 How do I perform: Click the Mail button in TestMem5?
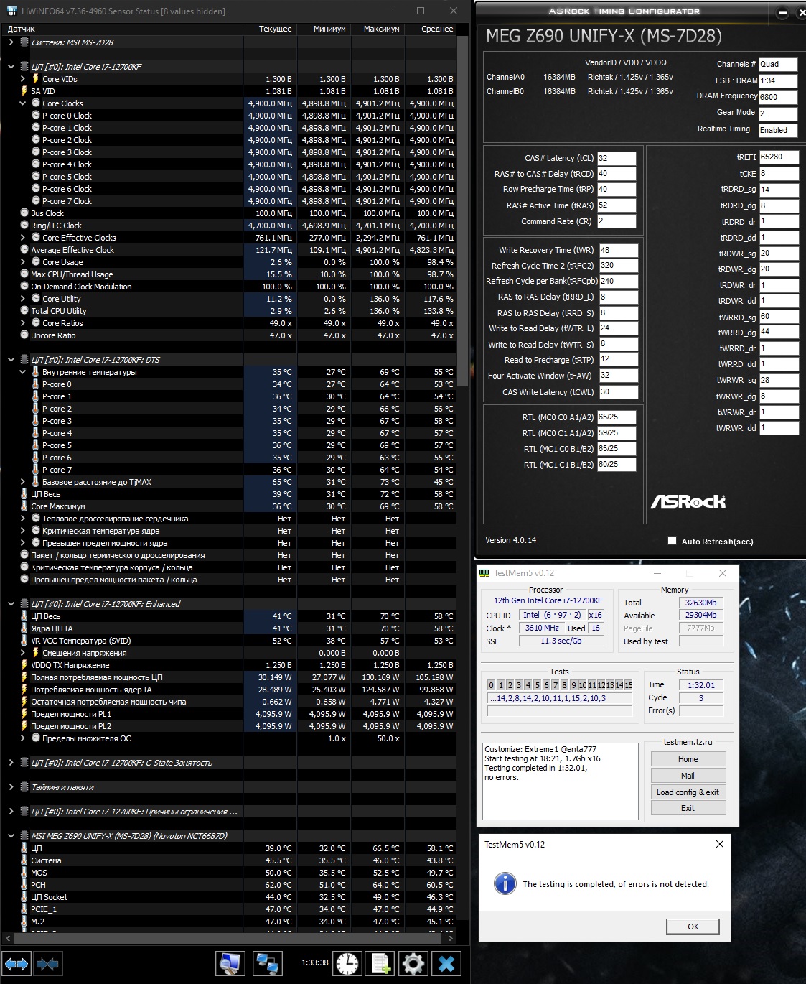click(688, 776)
